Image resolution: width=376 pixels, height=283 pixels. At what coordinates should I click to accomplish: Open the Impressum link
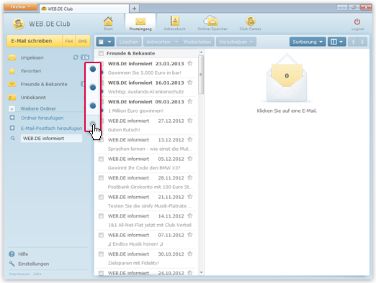pos(19,274)
